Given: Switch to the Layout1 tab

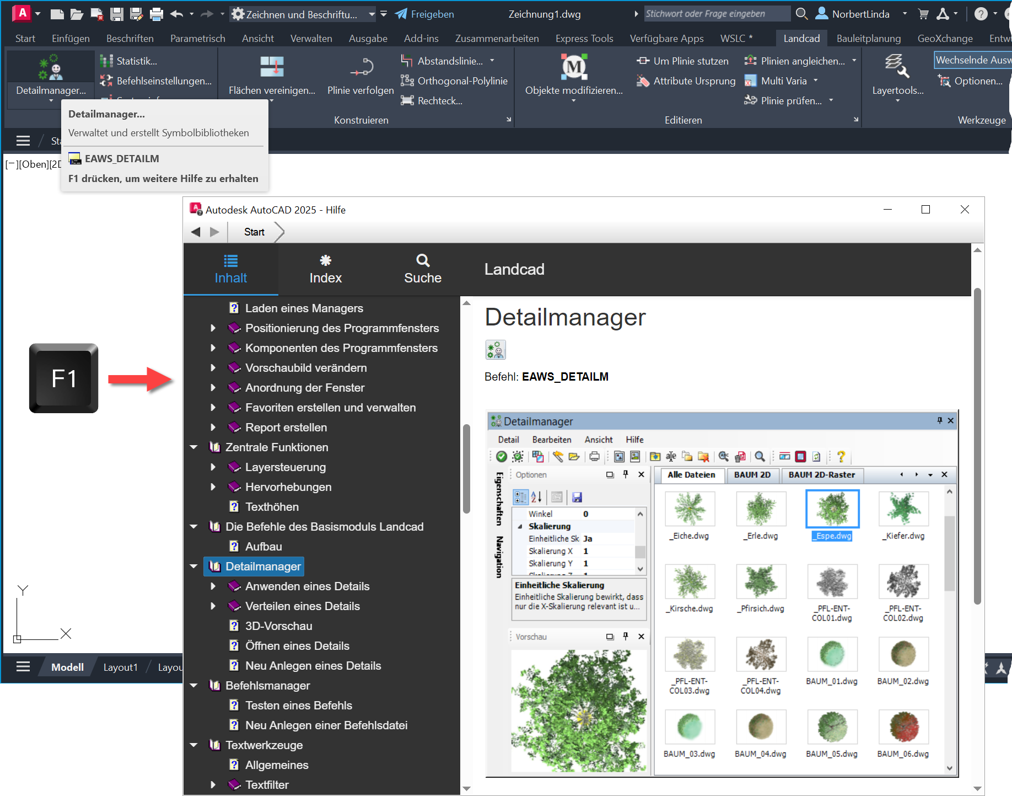Looking at the screenshot, I should pyautogui.click(x=120, y=667).
